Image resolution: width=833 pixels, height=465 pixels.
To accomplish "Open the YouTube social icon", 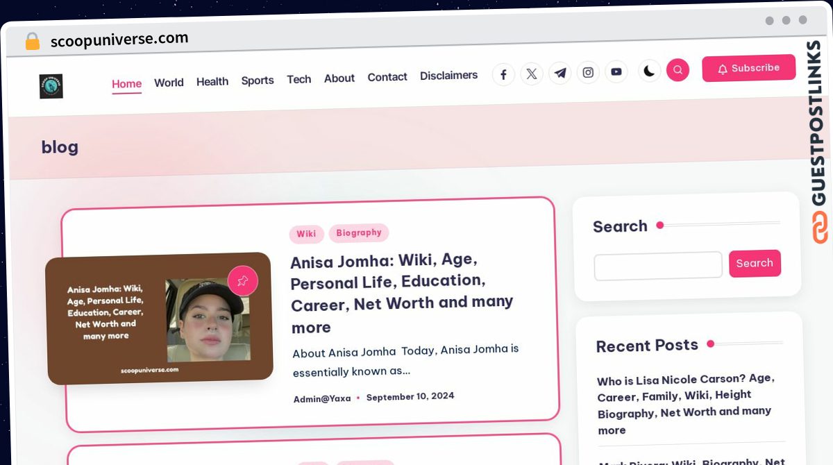I will coord(616,71).
